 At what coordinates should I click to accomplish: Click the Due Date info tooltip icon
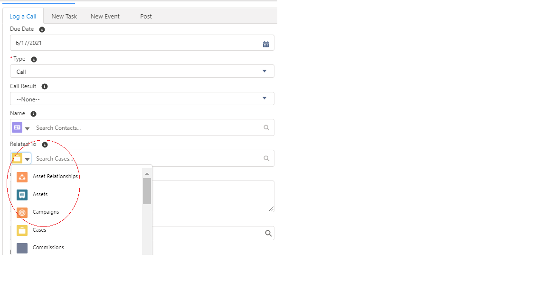pos(41,29)
